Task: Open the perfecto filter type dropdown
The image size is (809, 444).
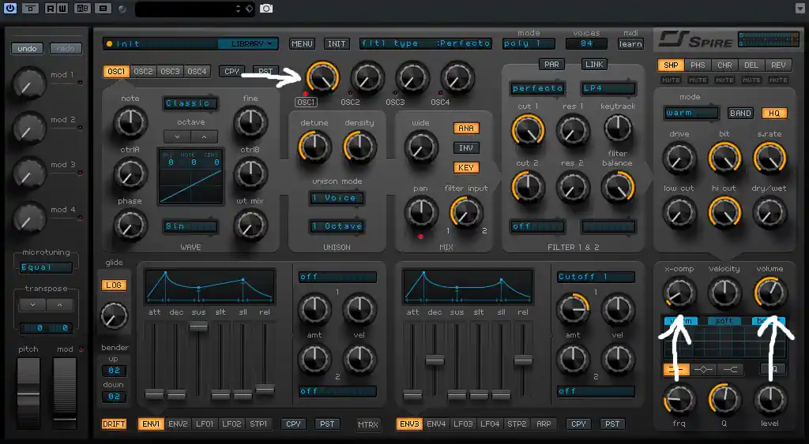Action: pyautogui.click(x=537, y=88)
